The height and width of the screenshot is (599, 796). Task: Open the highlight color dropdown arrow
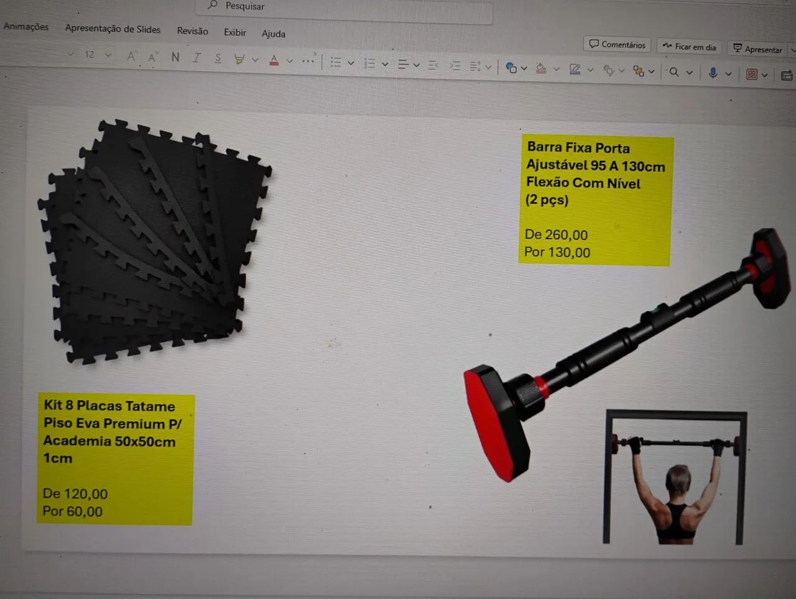tap(255, 60)
